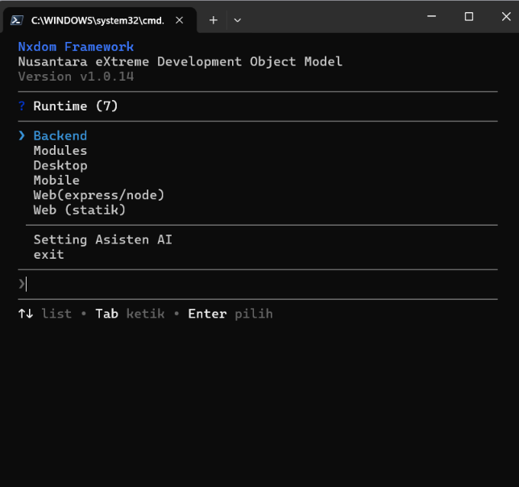The width and height of the screenshot is (519, 487).
Task: Minimize the terminal window
Action: click(x=432, y=16)
